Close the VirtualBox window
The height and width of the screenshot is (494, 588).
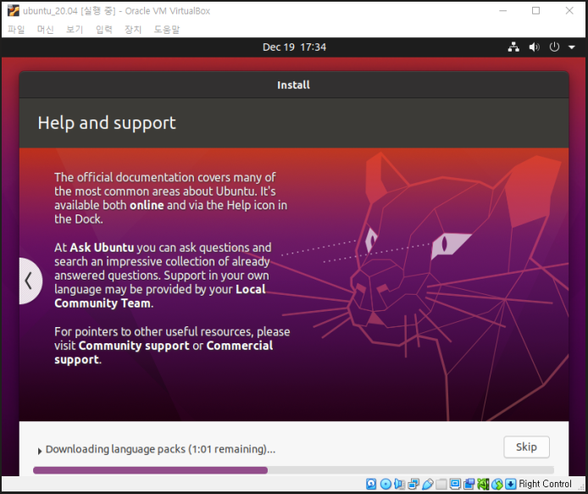pyautogui.click(x=569, y=10)
